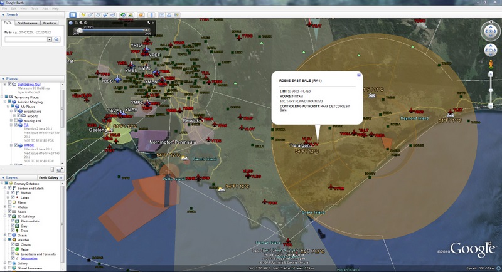
Task: Enable the Photos layer checkbox
Action: (x=9, y=207)
